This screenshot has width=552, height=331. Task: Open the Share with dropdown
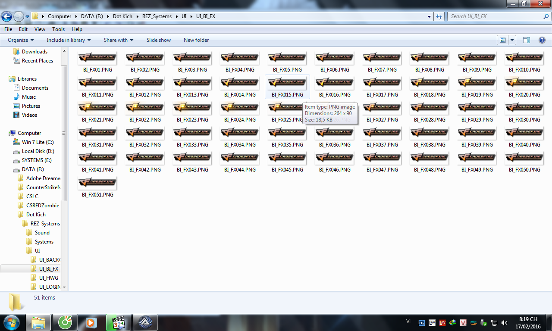pos(119,40)
